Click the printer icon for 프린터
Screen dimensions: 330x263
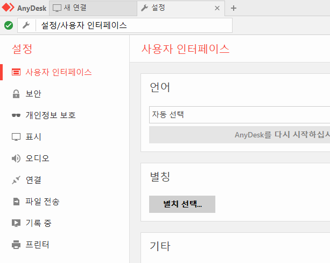[x=16, y=245]
